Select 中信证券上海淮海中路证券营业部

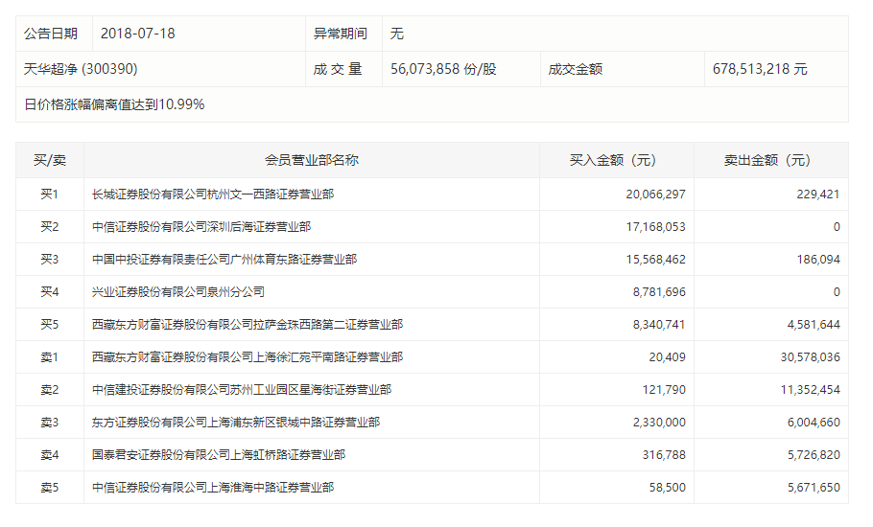(x=213, y=488)
